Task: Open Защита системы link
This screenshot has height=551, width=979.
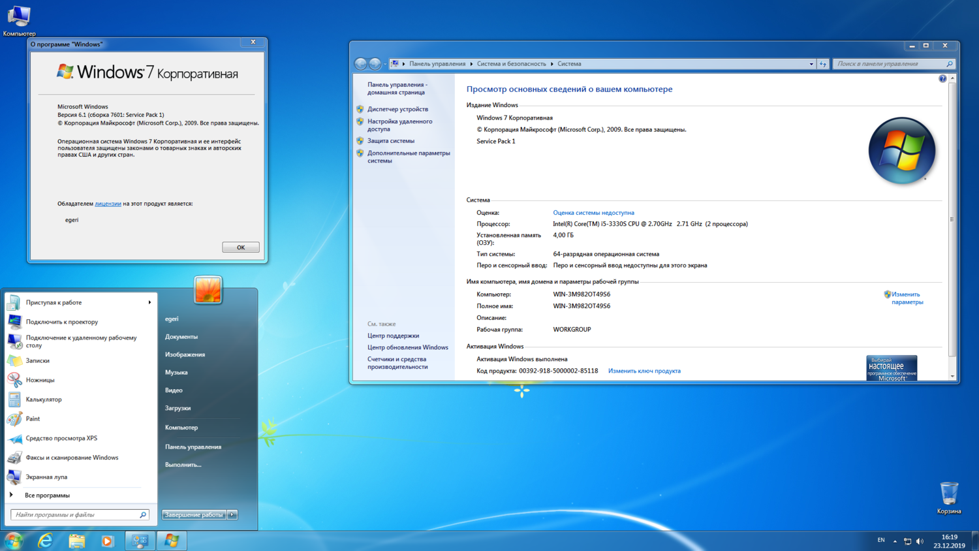Action: tap(390, 140)
